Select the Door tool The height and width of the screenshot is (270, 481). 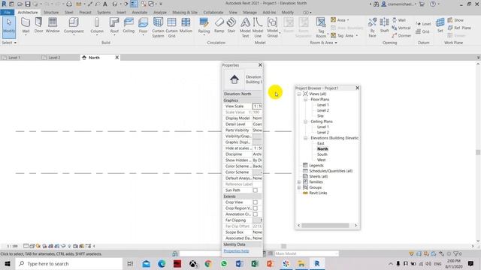click(38, 25)
